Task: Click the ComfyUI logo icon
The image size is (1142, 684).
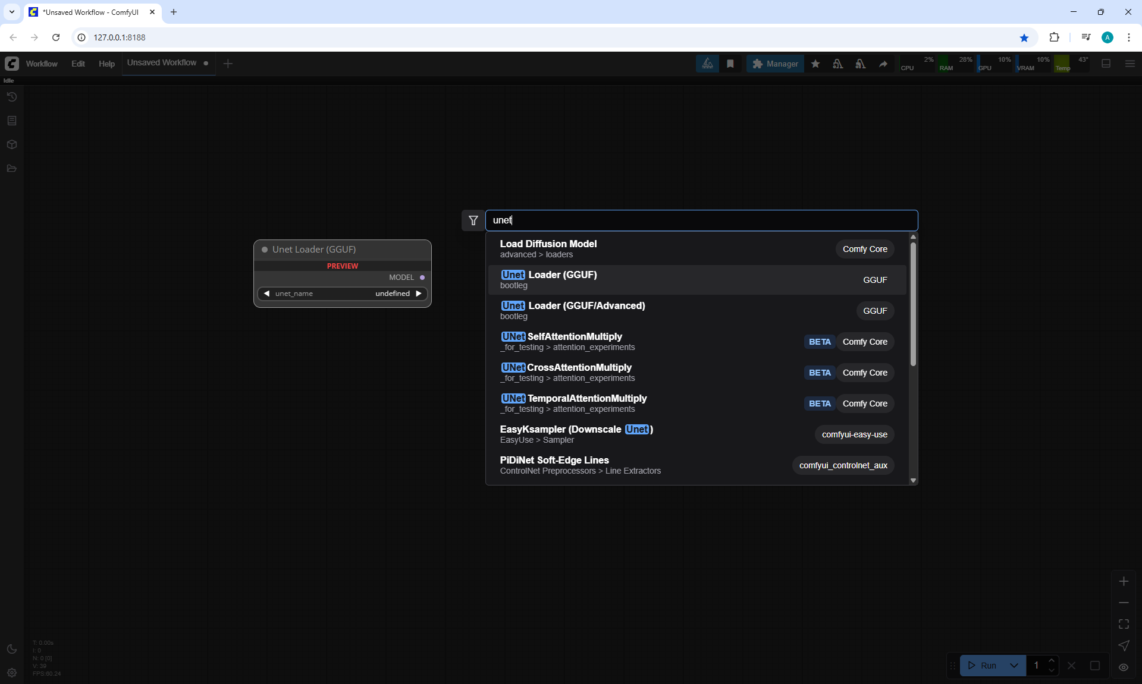Action: (x=12, y=64)
